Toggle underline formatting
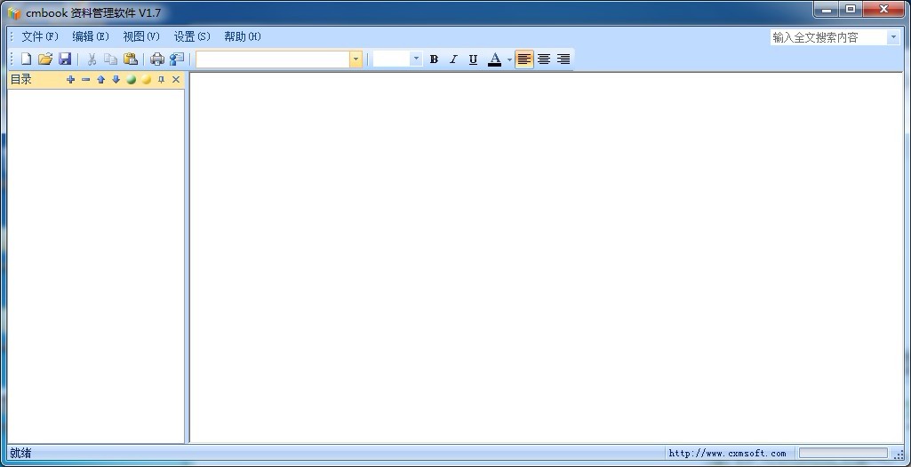The height and width of the screenshot is (467, 911). click(x=473, y=59)
